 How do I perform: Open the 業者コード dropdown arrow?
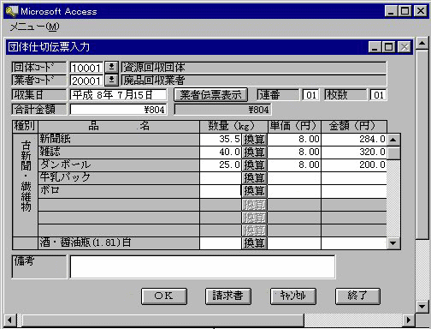(111, 80)
